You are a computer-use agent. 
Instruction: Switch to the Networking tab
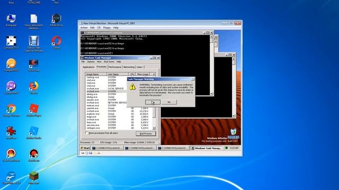point(129,67)
